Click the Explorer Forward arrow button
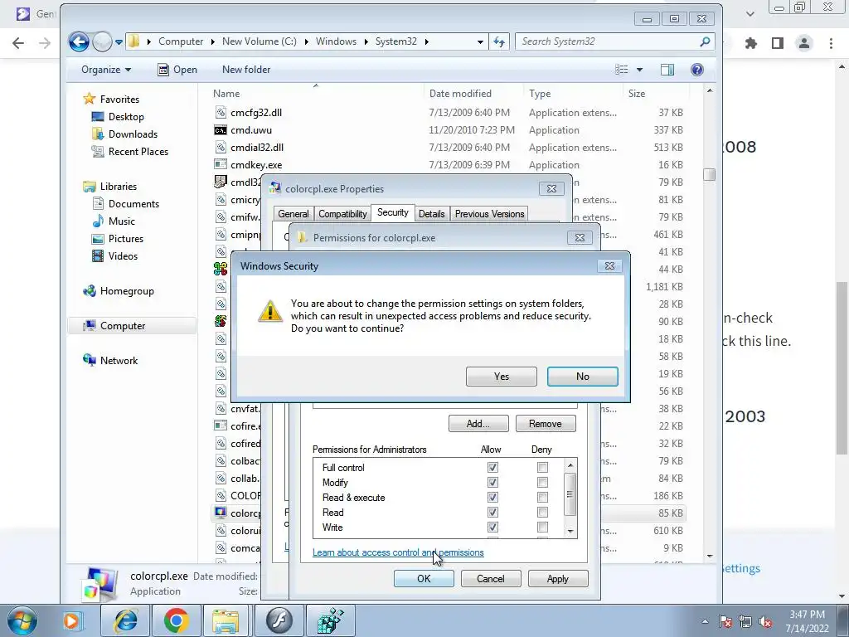Viewport: 849px width, 637px height. (102, 41)
